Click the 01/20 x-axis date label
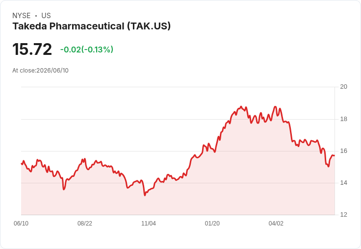 coord(212,224)
